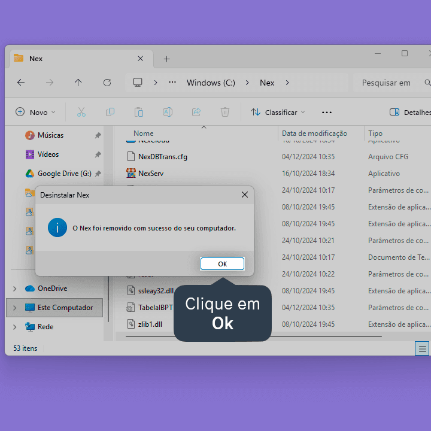431x431 pixels.
Task: Click the navigation pane vertical scrollbar
Action: [x=108, y=298]
